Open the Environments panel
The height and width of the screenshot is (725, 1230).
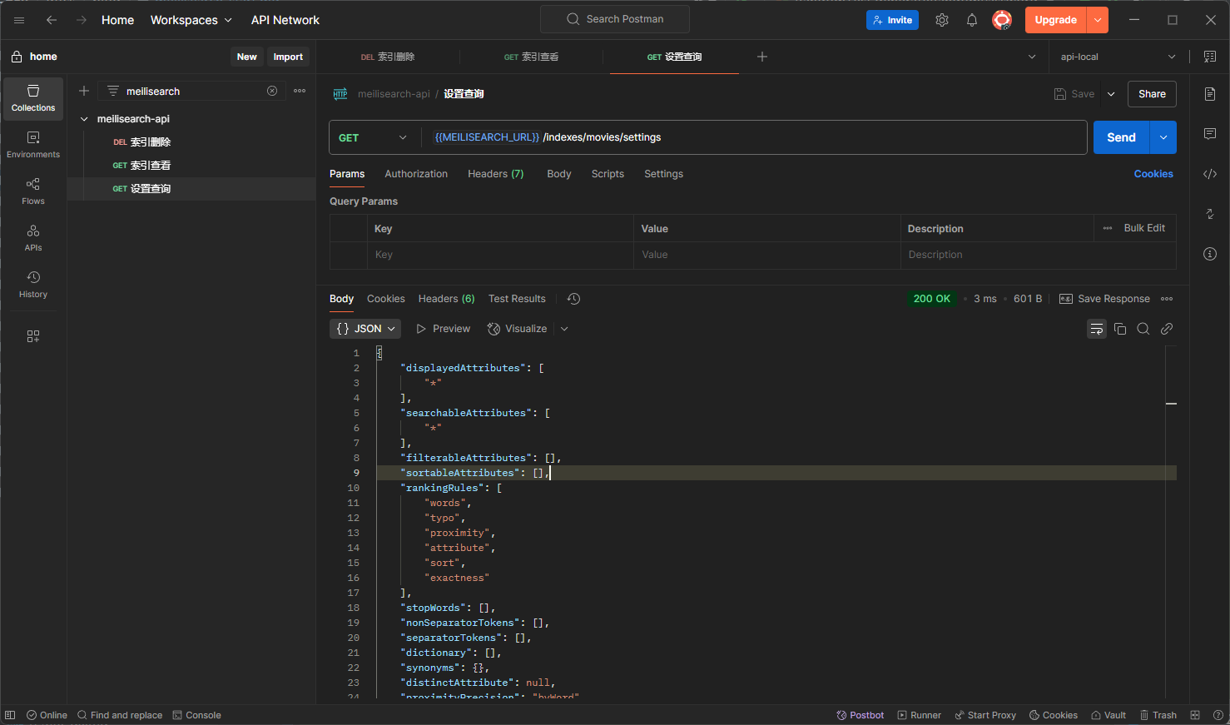(32, 142)
